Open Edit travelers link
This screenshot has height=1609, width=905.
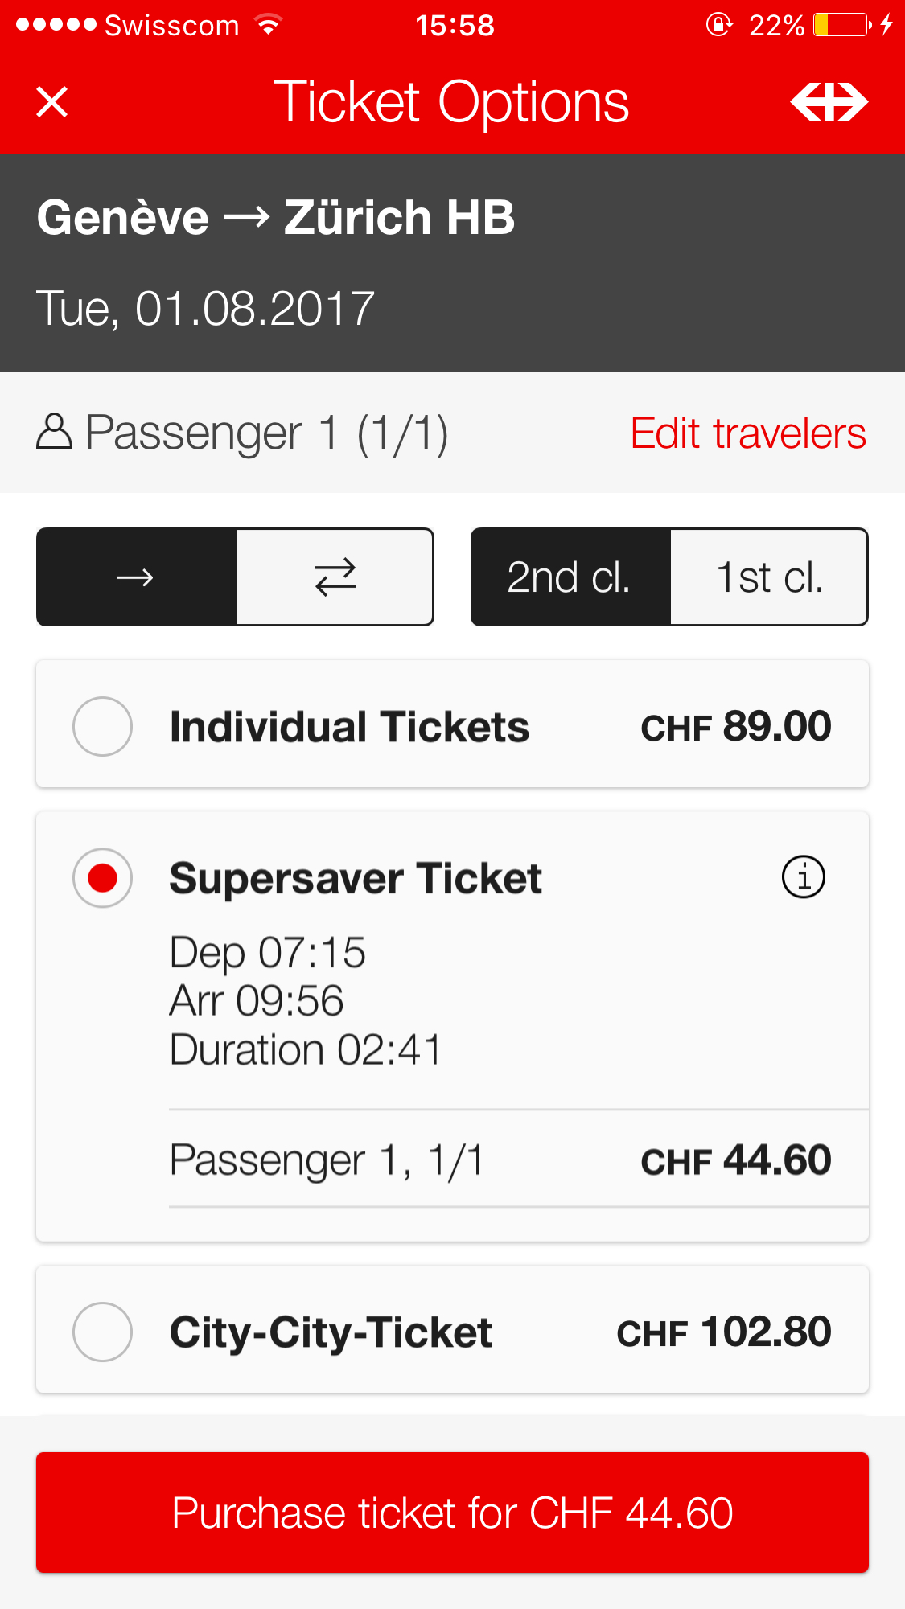[747, 433]
